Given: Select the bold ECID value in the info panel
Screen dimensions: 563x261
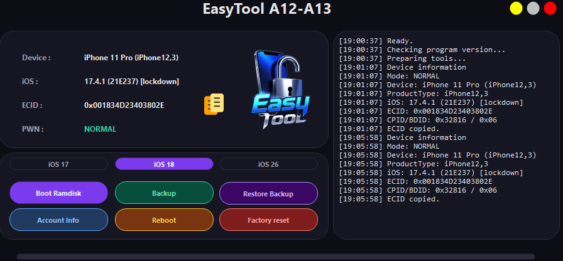Looking at the screenshot, I should point(124,105).
